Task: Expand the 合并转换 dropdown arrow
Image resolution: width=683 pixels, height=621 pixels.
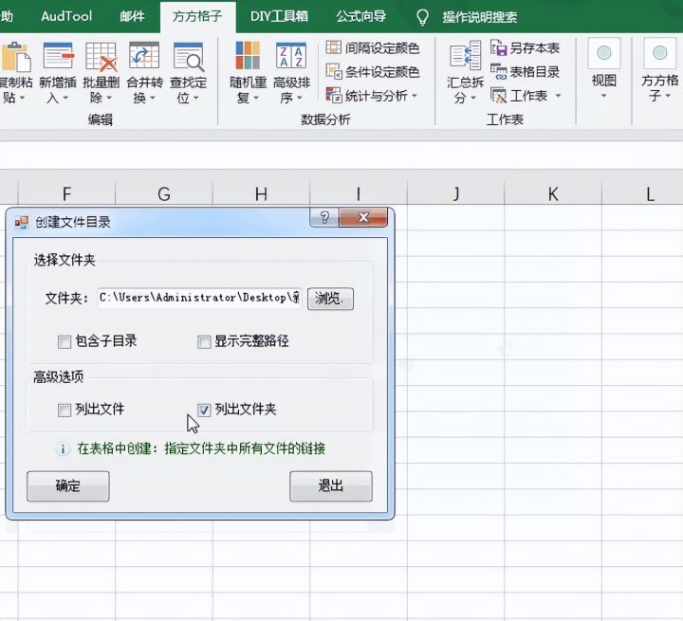Action: [x=153, y=99]
